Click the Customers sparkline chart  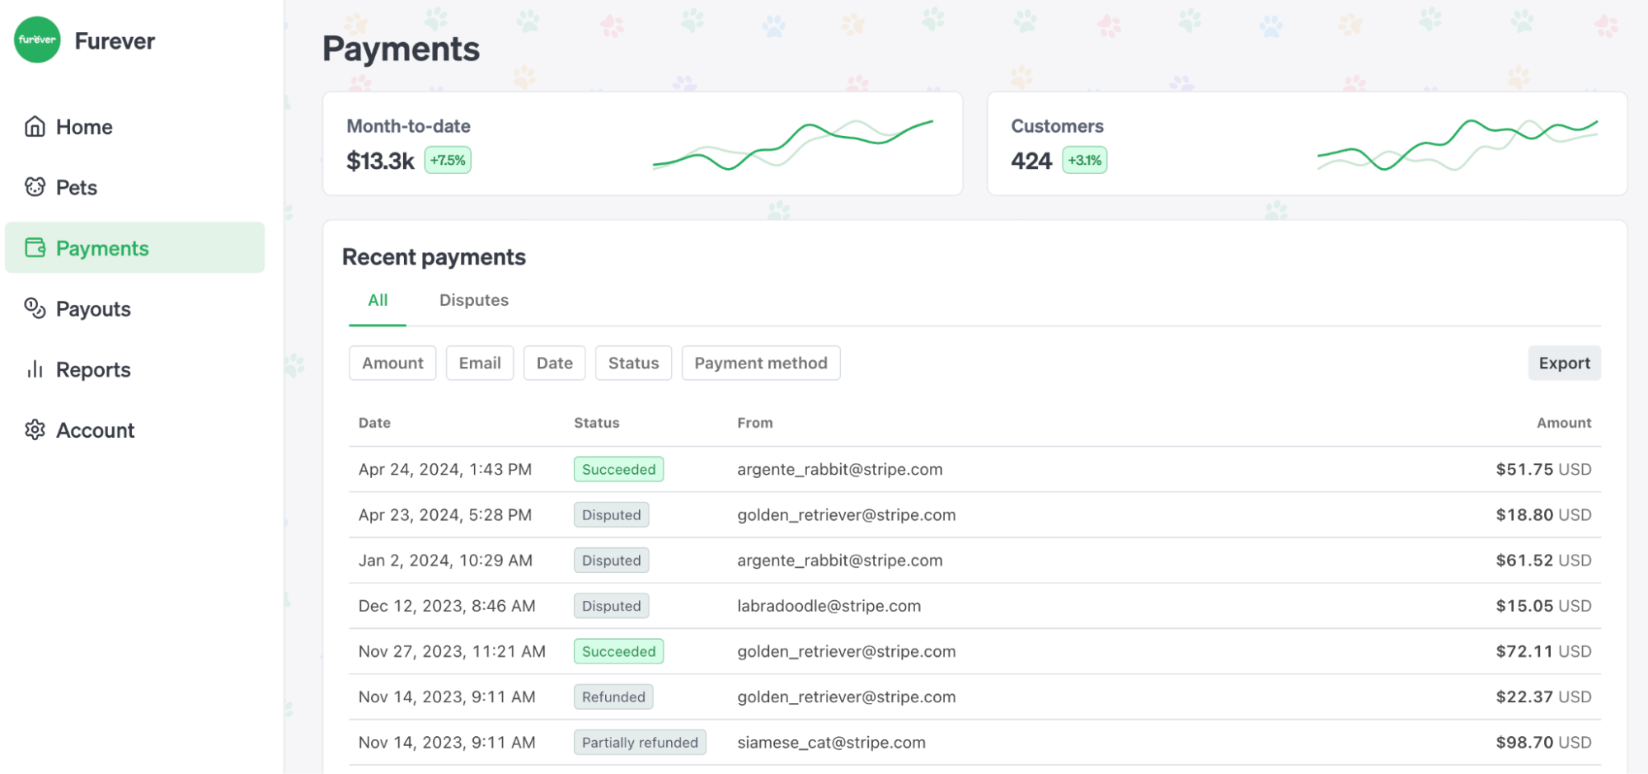pos(1458,144)
